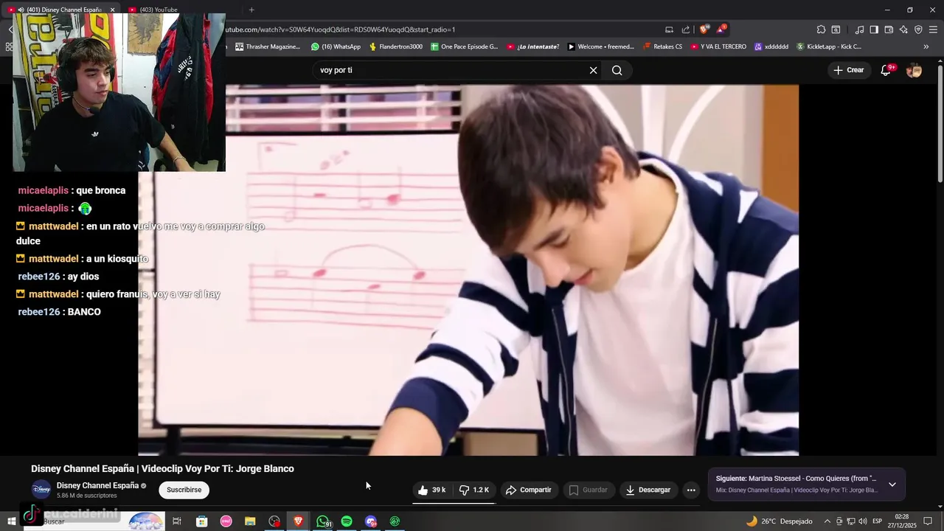Expand the hidden bookmarks overflow chevron
Screen dimensions: 944x531
pos(926,46)
